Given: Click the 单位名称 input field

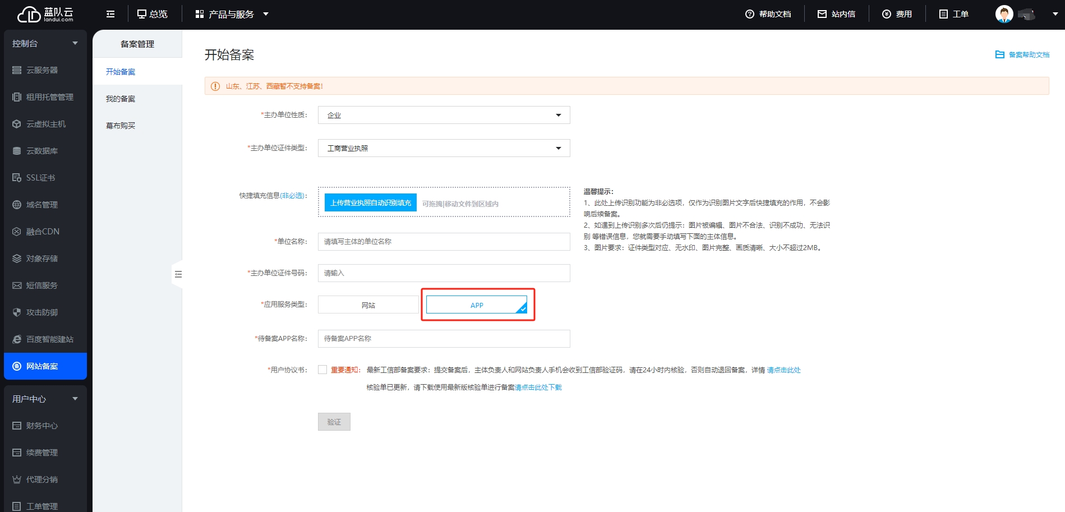Looking at the screenshot, I should (444, 242).
